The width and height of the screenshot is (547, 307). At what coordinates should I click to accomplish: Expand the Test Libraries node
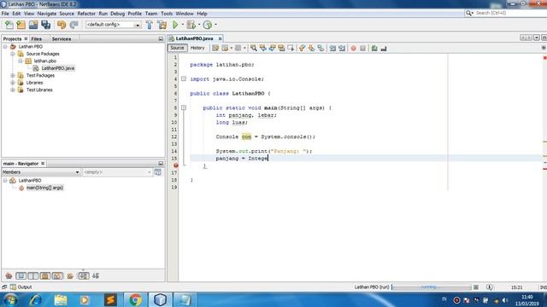(x=13, y=90)
